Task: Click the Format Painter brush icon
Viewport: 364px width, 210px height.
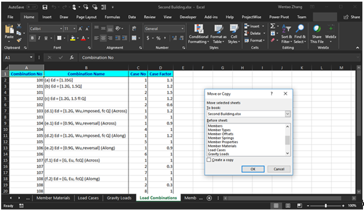Action: [19, 40]
